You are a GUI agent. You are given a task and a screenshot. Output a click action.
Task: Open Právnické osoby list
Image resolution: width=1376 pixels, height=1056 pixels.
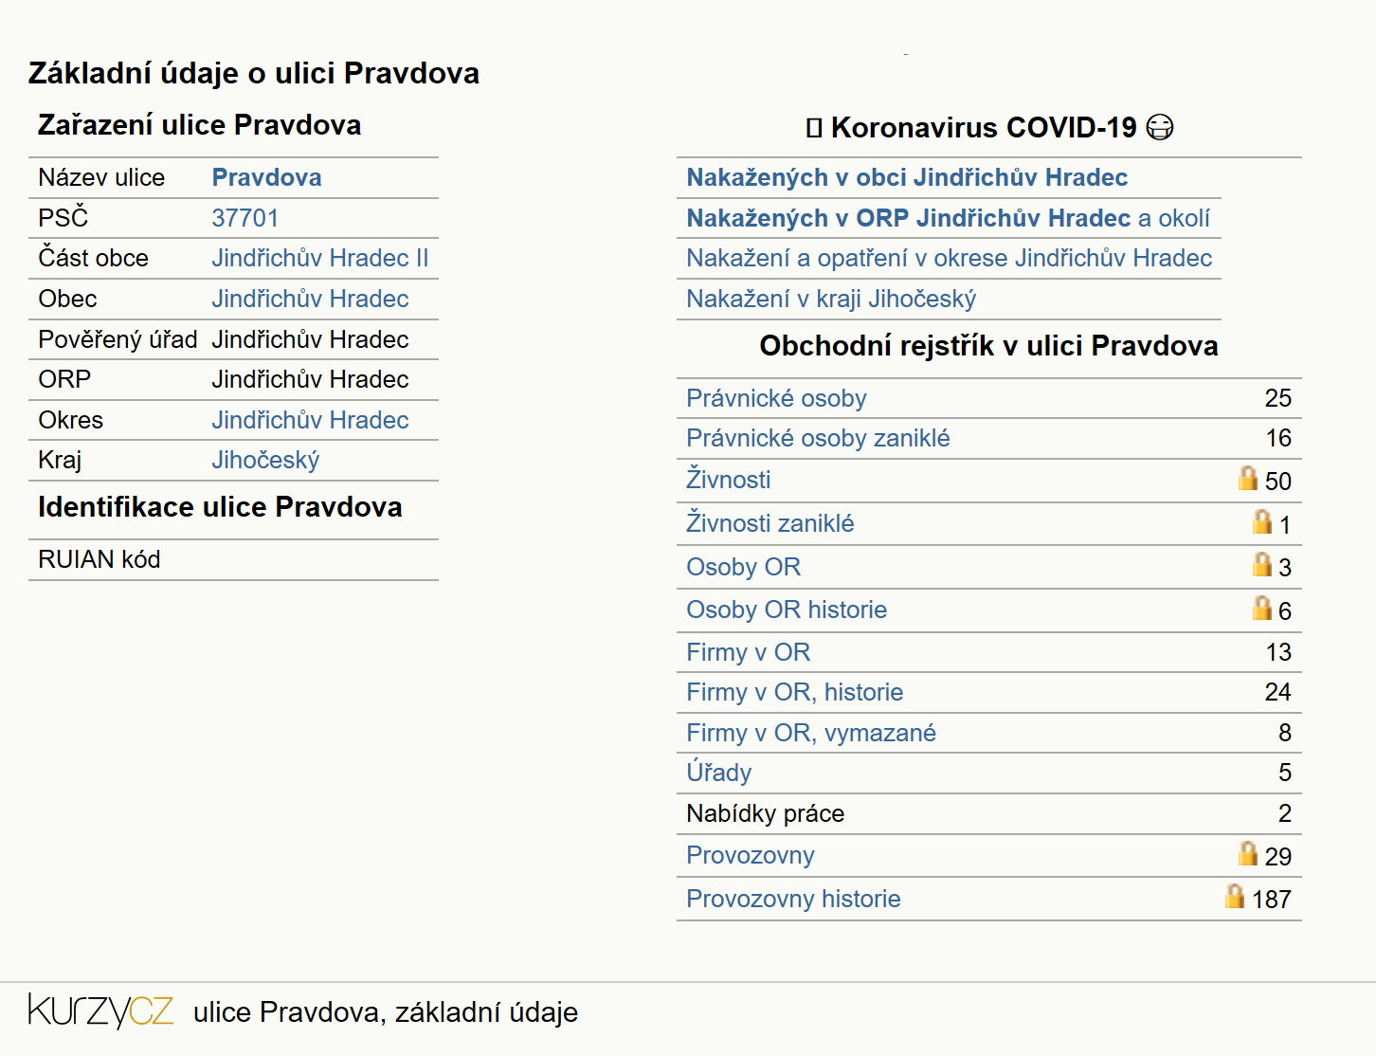(776, 398)
